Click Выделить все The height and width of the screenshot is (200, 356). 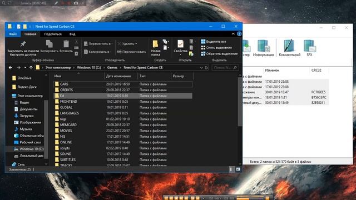[214, 42]
